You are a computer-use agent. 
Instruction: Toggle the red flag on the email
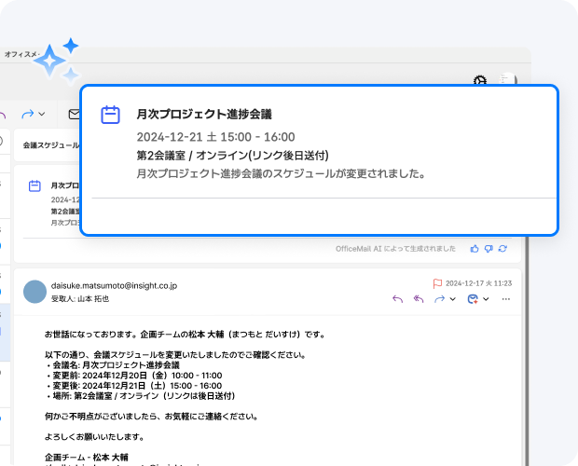pos(437,282)
